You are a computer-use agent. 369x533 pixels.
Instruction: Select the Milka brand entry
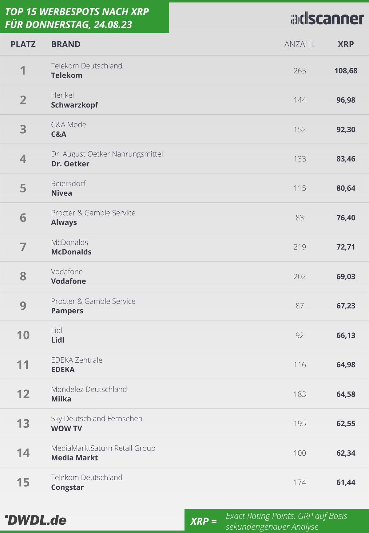61,399
